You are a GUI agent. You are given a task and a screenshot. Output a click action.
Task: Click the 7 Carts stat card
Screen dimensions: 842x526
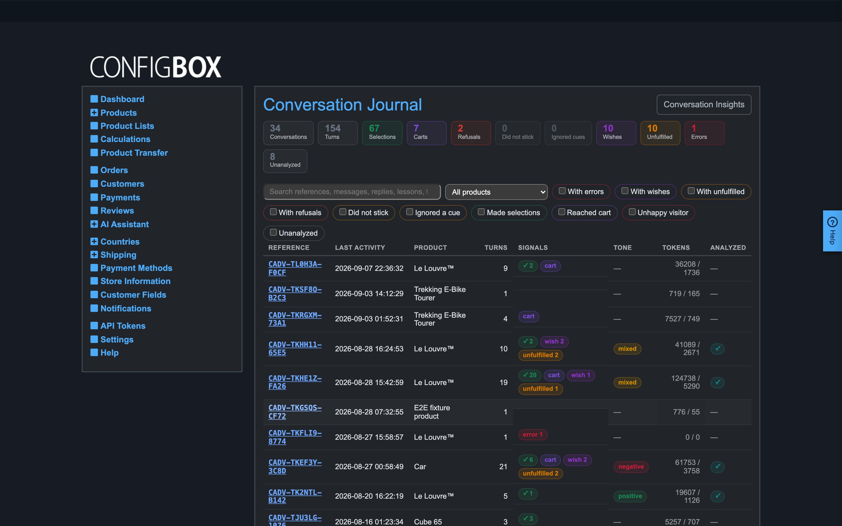tap(427, 133)
